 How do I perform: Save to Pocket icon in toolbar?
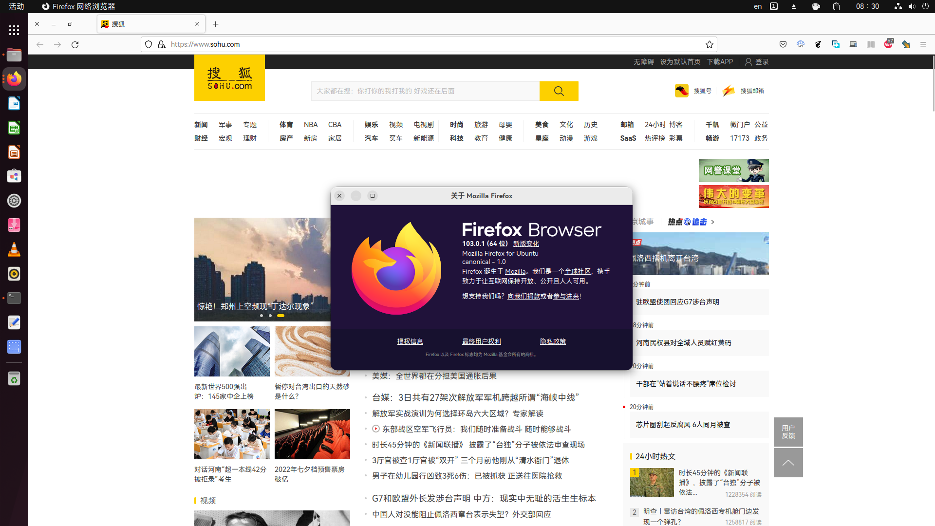(x=783, y=44)
